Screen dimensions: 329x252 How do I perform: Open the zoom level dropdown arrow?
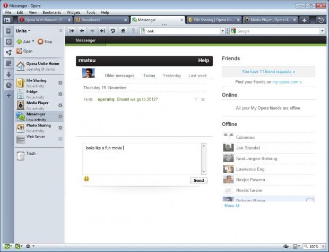[x=323, y=246]
